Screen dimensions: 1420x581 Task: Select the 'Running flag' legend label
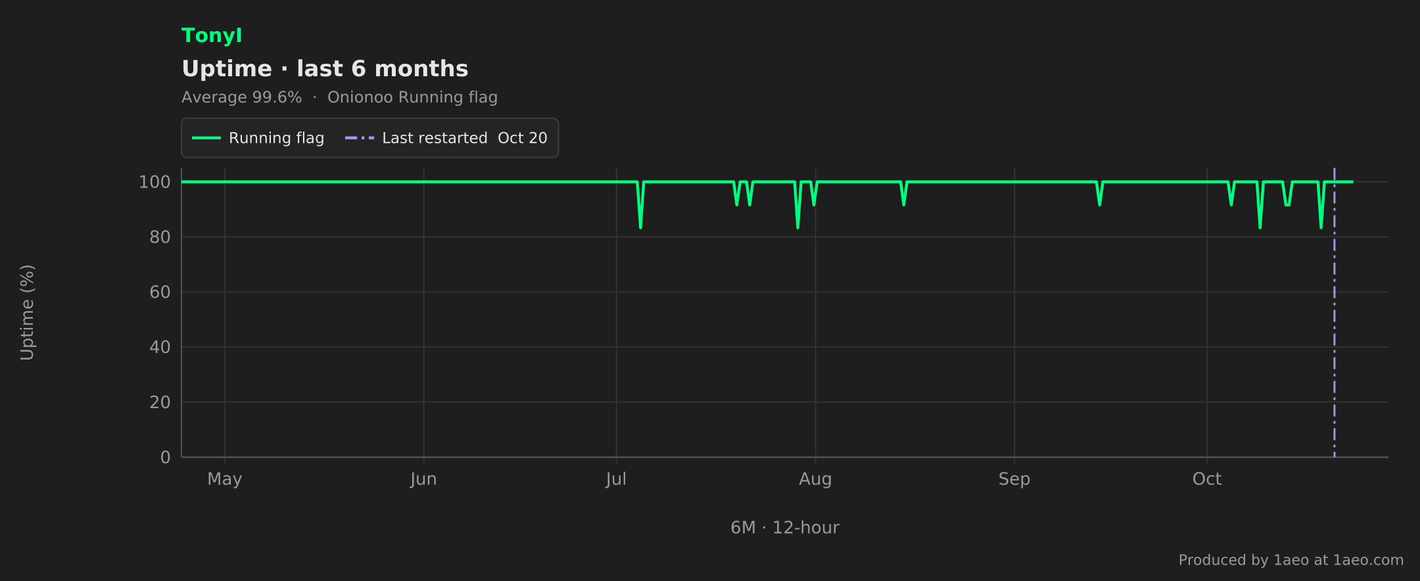coord(276,138)
